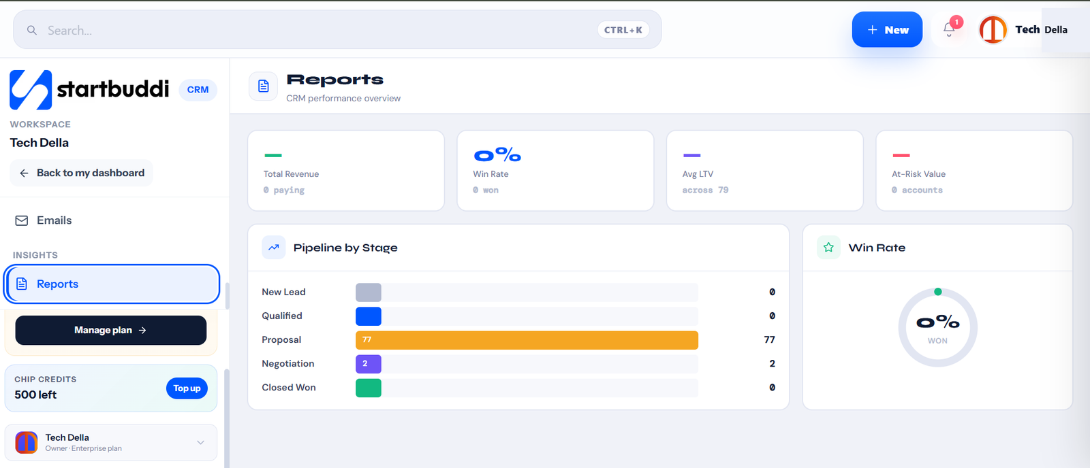Image resolution: width=1090 pixels, height=468 pixels.
Task: Click the Avg LTV card
Action: tap(765, 171)
